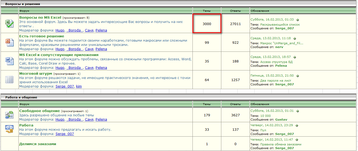Click the Excel checkmark forum icon
Viewport: 358px width, 151px height.
tap(9, 24)
